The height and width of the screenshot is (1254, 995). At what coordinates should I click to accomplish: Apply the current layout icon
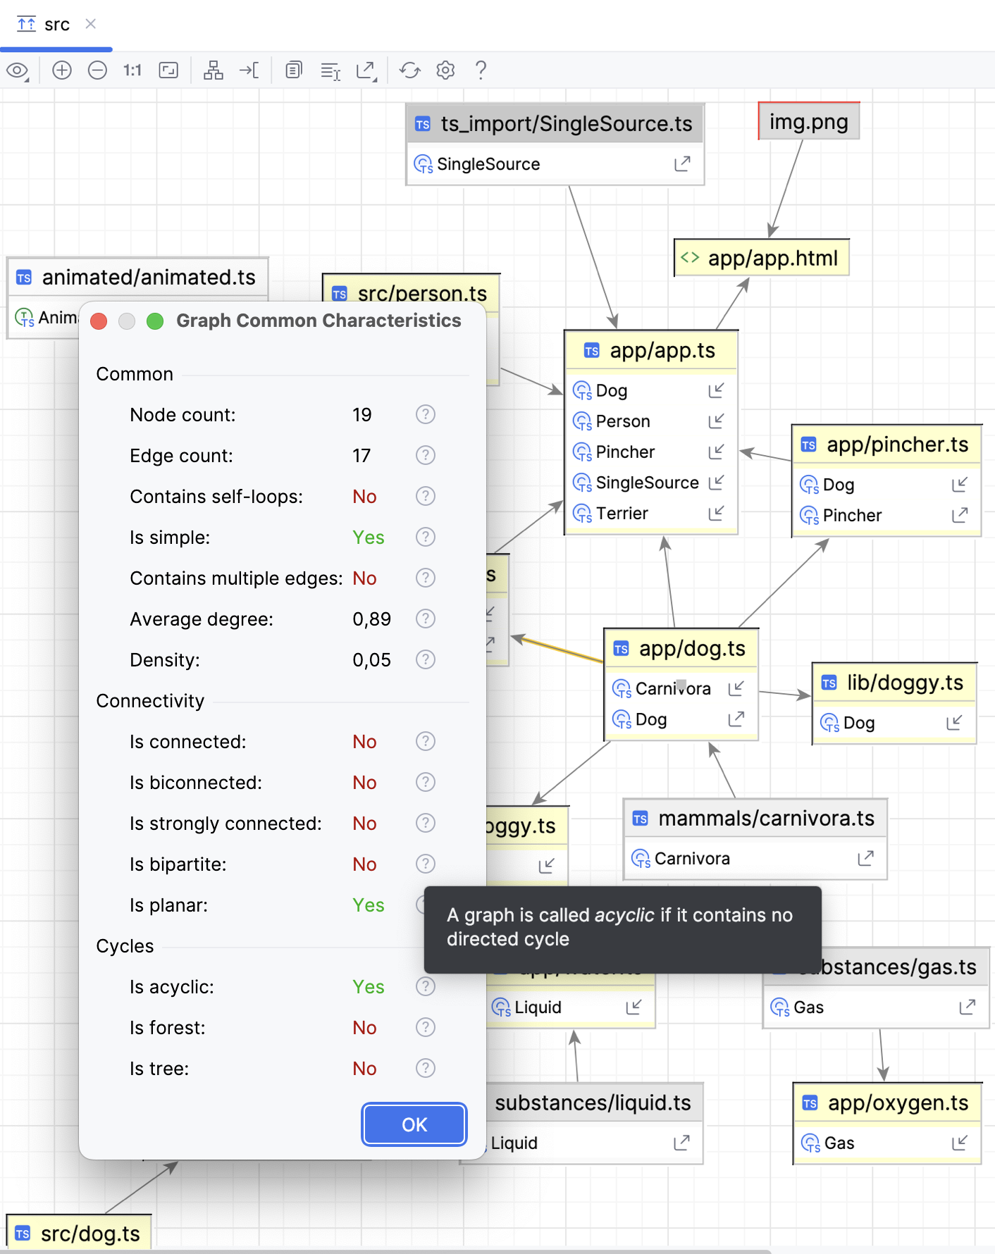214,70
